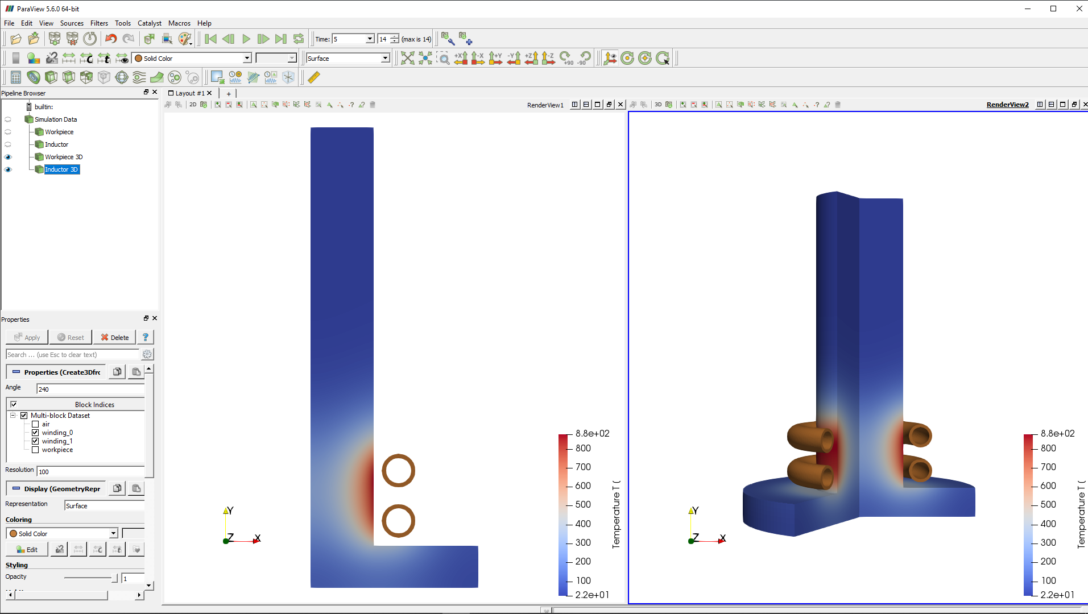Click the Connect to server icon
This screenshot has width=1088, height=614.
55,39
